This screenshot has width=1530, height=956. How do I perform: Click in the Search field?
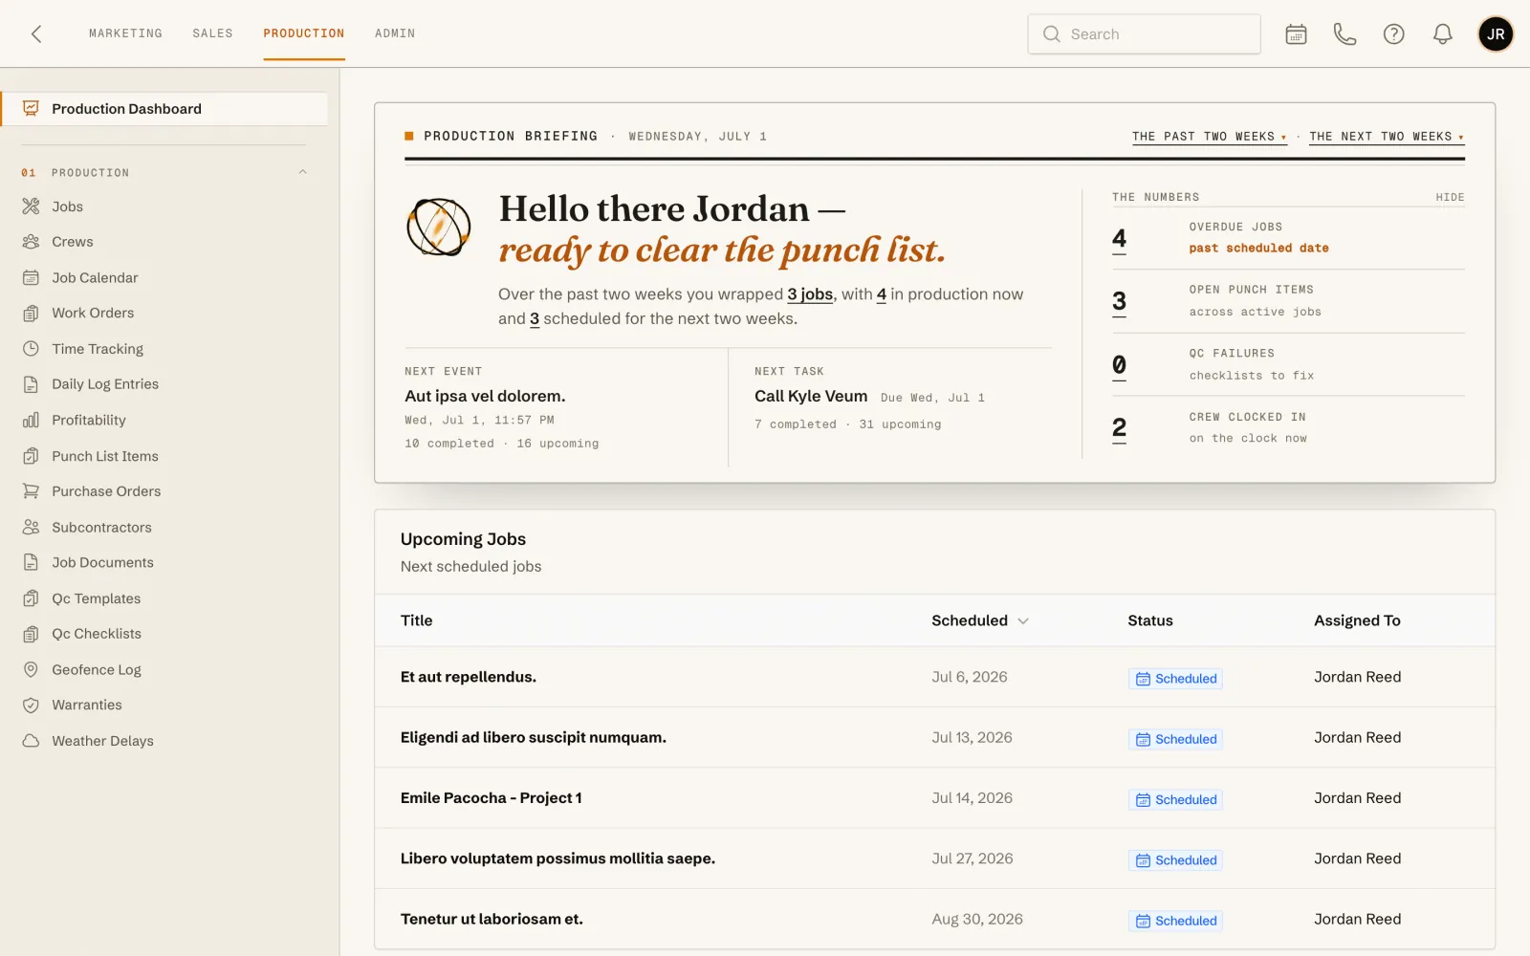pyautogui.click(x=1144, y=34)
